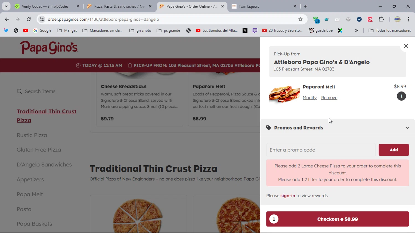The height and width of the screenshot is (233, 415).
Task: Click the blue checkmark extension icon
Action: [359, 19]
